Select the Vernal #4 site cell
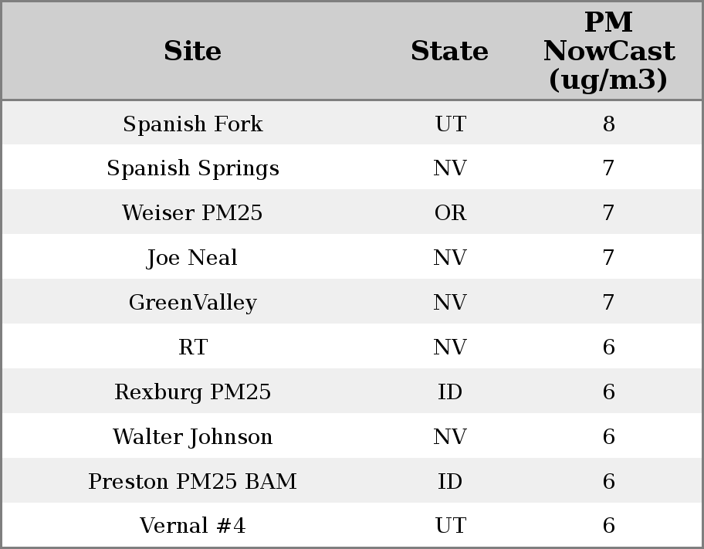 [x=192, y=526]
